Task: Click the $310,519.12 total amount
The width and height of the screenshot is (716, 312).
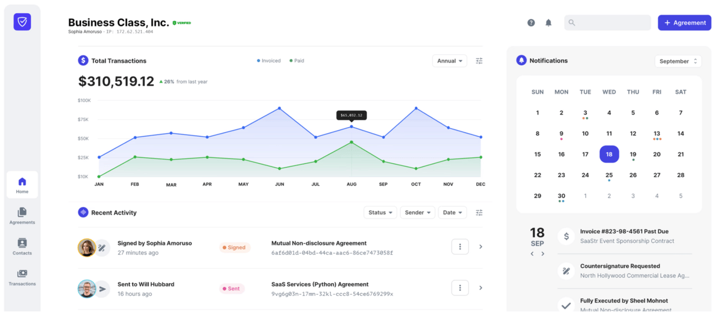Action: [x=116, y=81]
